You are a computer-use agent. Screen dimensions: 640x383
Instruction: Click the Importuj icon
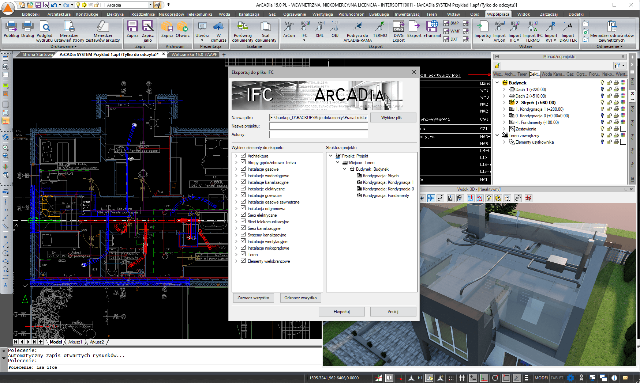click(482, 31)
